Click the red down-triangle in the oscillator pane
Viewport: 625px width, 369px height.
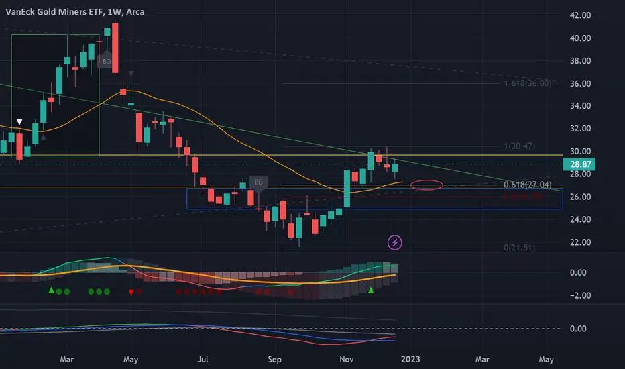click(131, 293)
